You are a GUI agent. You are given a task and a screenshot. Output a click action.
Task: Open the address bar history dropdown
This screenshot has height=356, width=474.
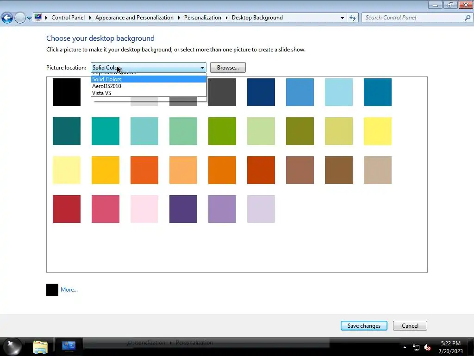click(342, 18)
